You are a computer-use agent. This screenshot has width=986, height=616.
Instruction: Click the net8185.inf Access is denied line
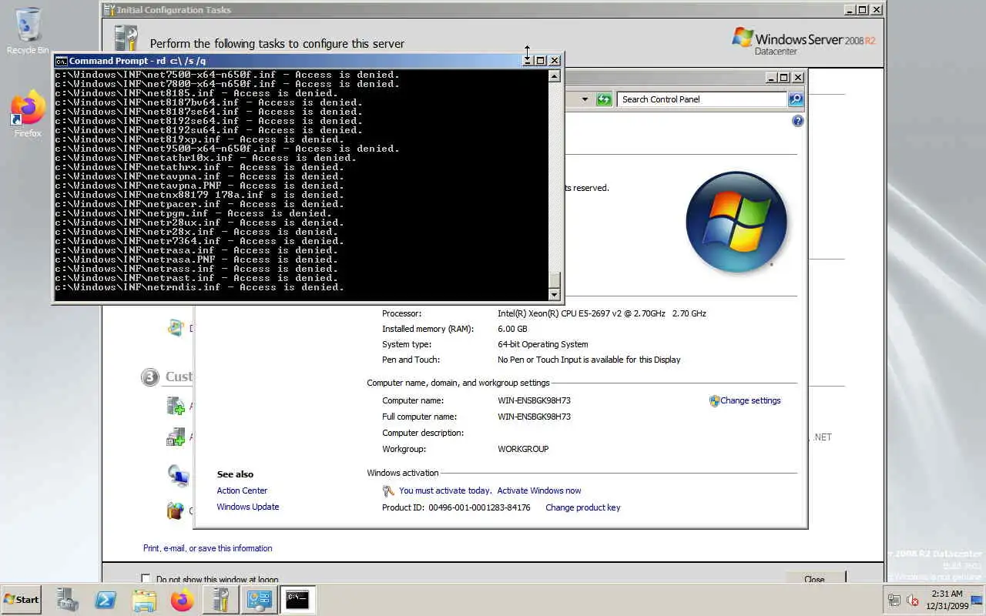(x=196, y=93)
